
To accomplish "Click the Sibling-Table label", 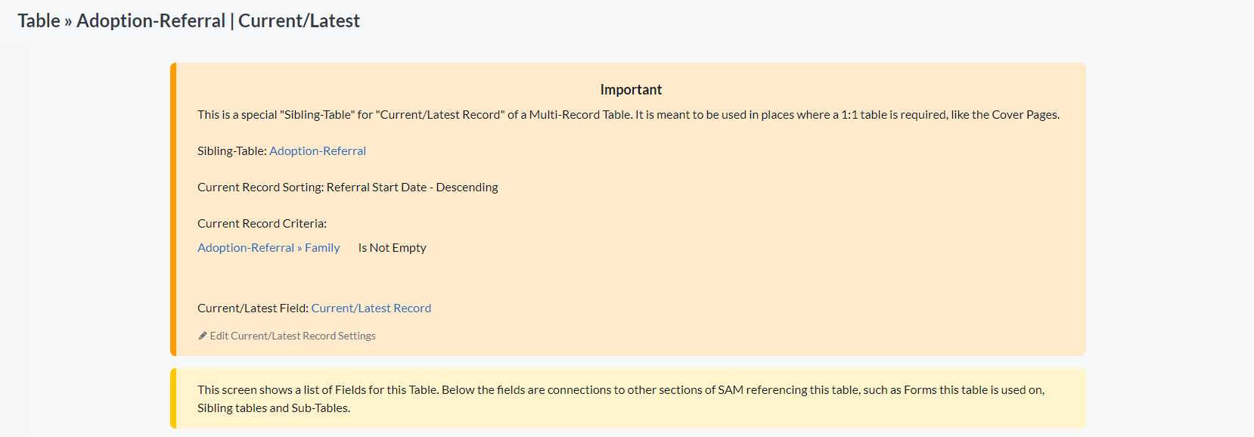I will coord(232,150).
